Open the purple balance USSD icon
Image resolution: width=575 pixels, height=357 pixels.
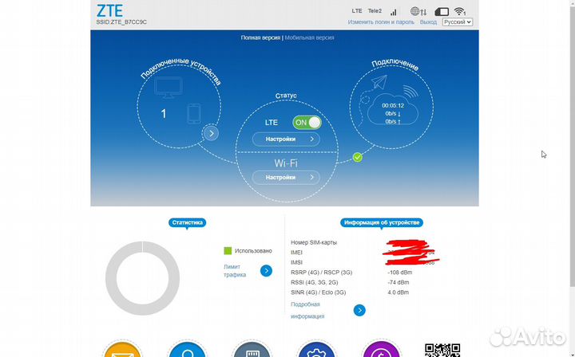tap(381, 348)
